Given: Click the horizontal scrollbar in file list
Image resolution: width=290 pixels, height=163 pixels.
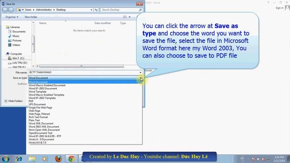Looking at the screenshot, I should click(x=82, y=66).
